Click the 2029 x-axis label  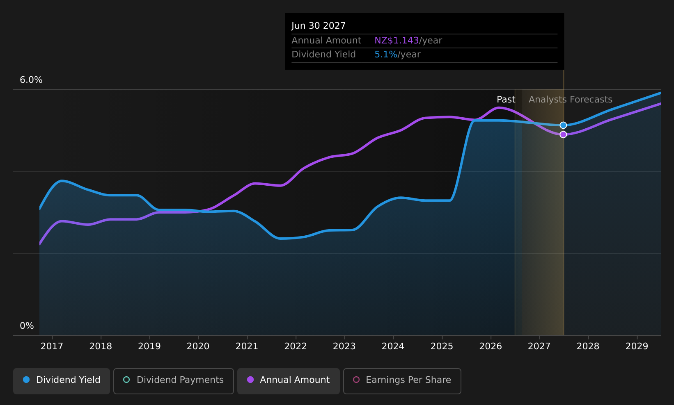[x=637, y=346]
